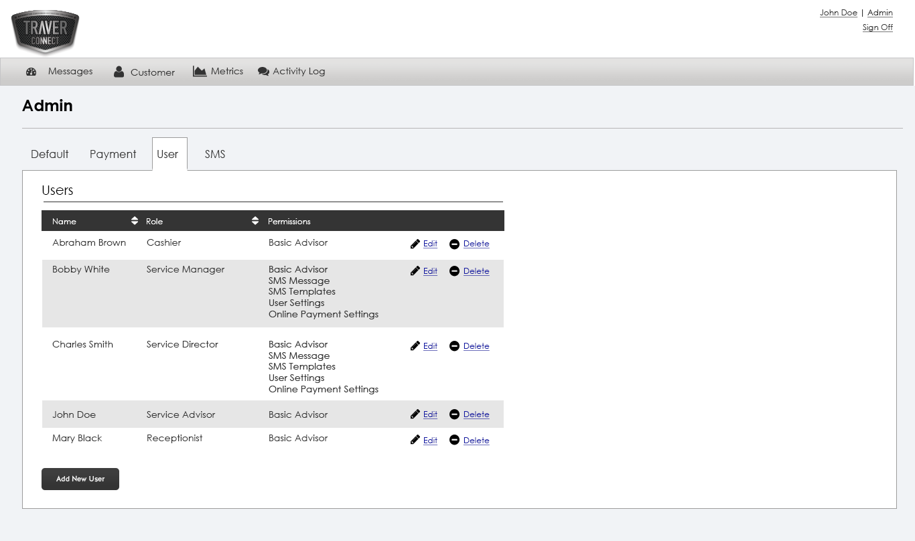The width and height of the screenshot is (915, 541).
Task: Click delete circle icon for Mary Black
Action: click(454, 441)
